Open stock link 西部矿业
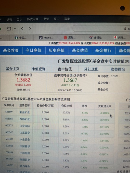Screen dimensions: 130x173 pos(25,119)
